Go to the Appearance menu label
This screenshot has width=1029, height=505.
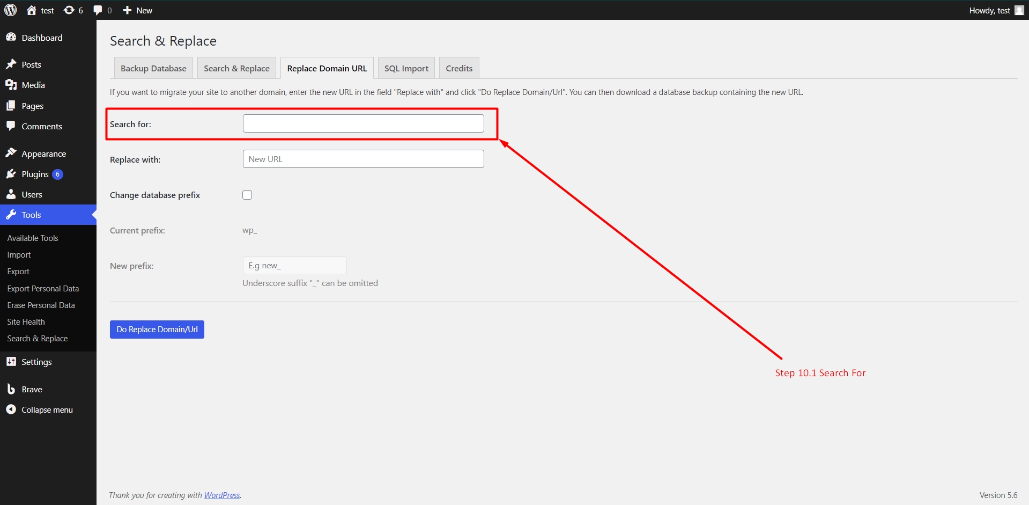coord(44,153)
